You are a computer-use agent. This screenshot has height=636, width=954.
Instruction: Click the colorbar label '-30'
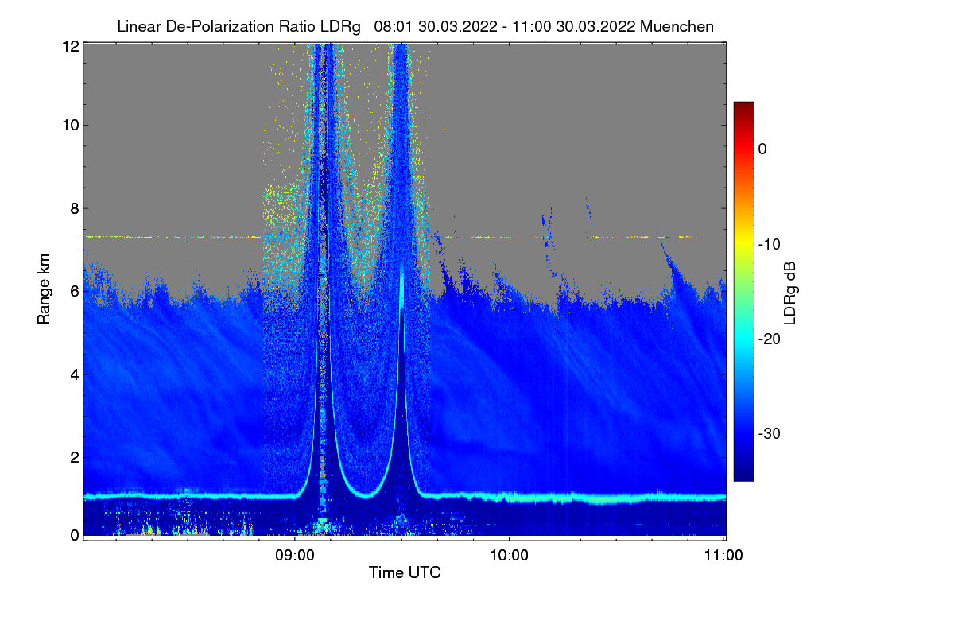tap(769, 434)
